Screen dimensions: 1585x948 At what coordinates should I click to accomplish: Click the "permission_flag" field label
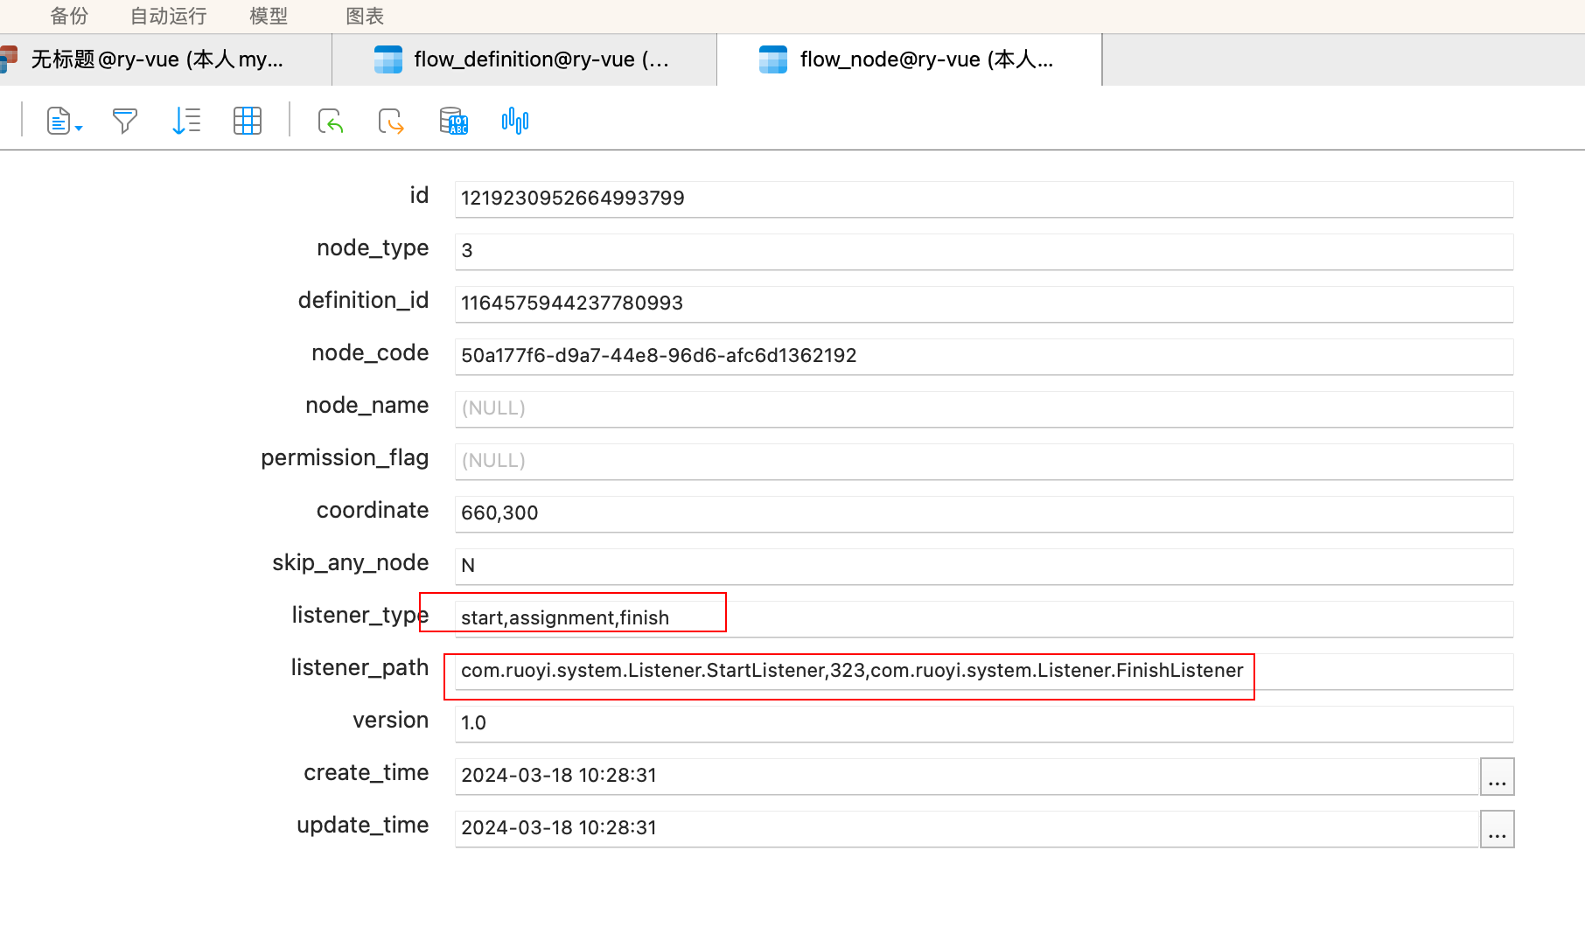[x=345, y=458]
